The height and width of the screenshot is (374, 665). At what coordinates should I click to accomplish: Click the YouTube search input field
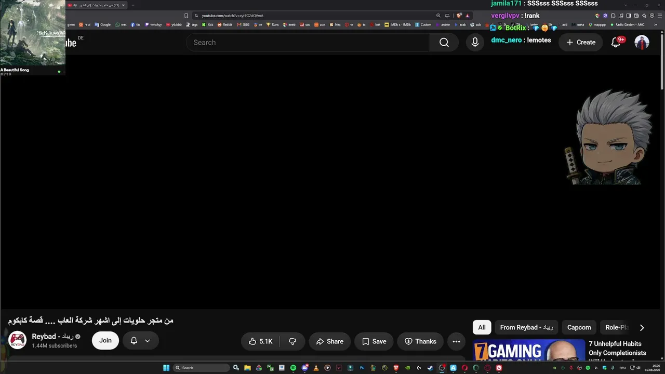(308, 43)
